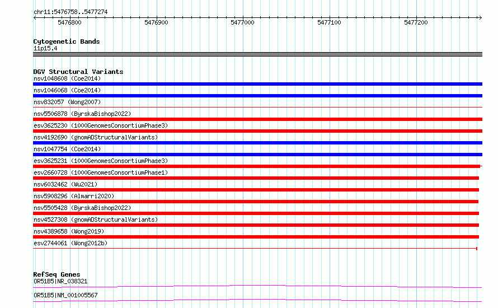498x308 pixels.
Task: Click nsv1047754 (Coe2014) variant label
Action: coord(67,149)
